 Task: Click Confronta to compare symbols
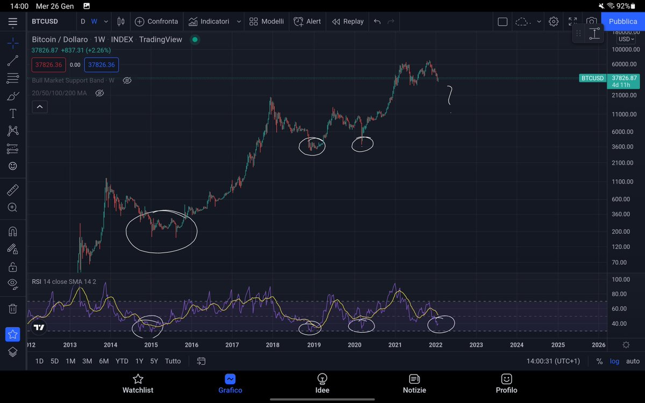[156, 21]
